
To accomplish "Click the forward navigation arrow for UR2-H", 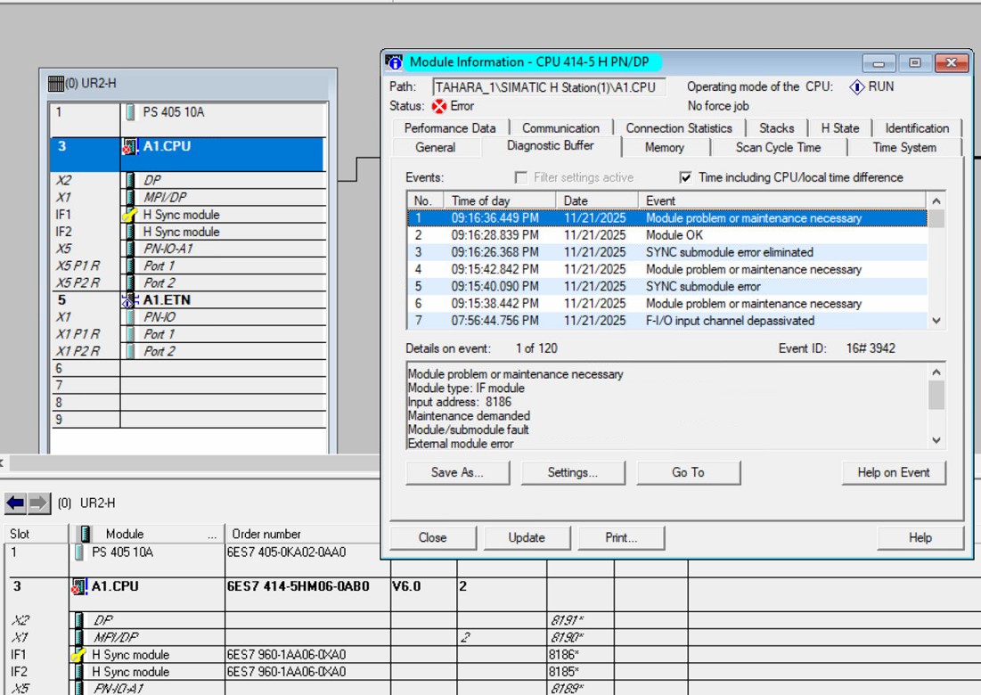I will click(37, 503).
